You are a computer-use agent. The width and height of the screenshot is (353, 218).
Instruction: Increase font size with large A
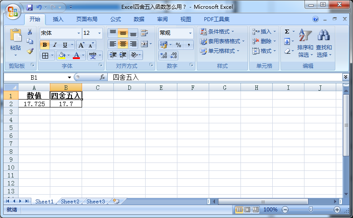[x=81, y=45]
